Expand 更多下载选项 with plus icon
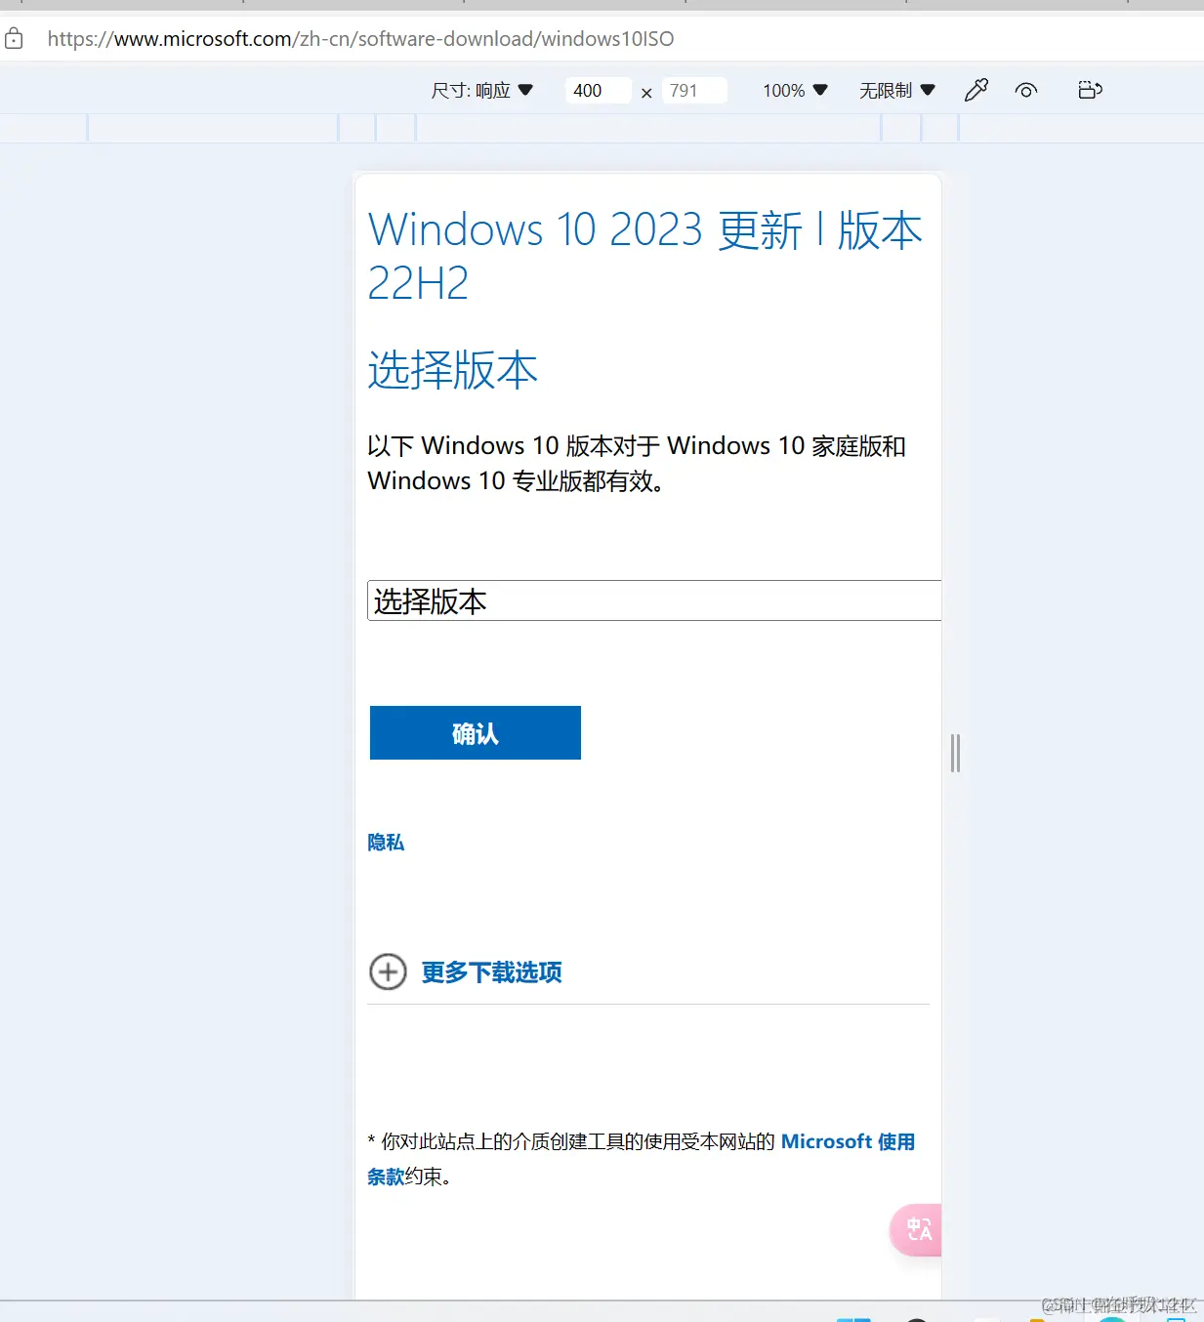Image resolution: width=1204 pixels, height=1322 pixels. (388, 971)
